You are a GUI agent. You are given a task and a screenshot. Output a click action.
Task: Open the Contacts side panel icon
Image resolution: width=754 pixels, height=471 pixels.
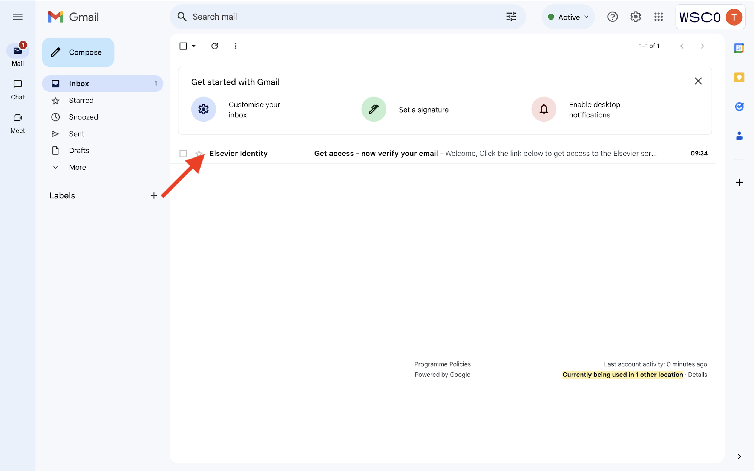(739, 136)
